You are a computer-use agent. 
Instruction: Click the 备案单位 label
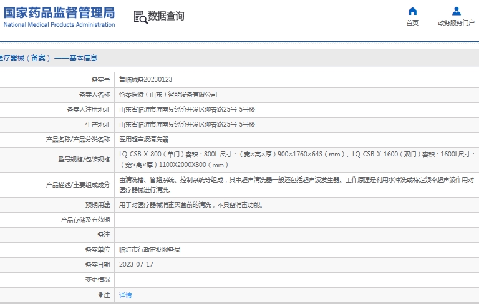point(97,250)
